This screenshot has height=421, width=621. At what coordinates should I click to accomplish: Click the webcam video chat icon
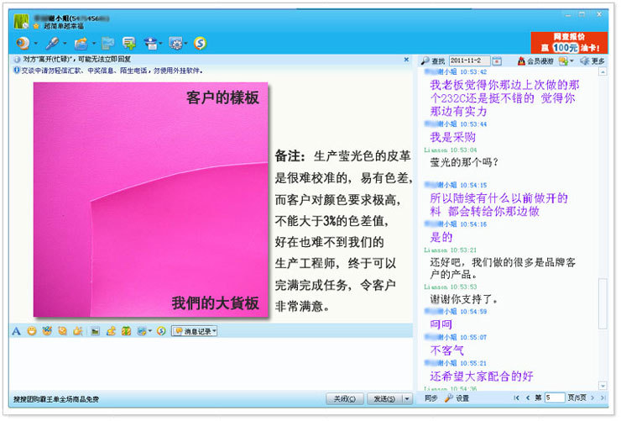[x=23, y=42]
